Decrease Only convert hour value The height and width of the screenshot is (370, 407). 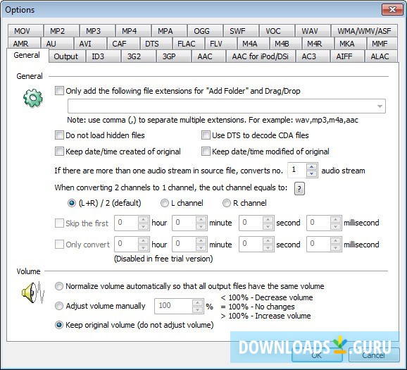click(143, 247)
